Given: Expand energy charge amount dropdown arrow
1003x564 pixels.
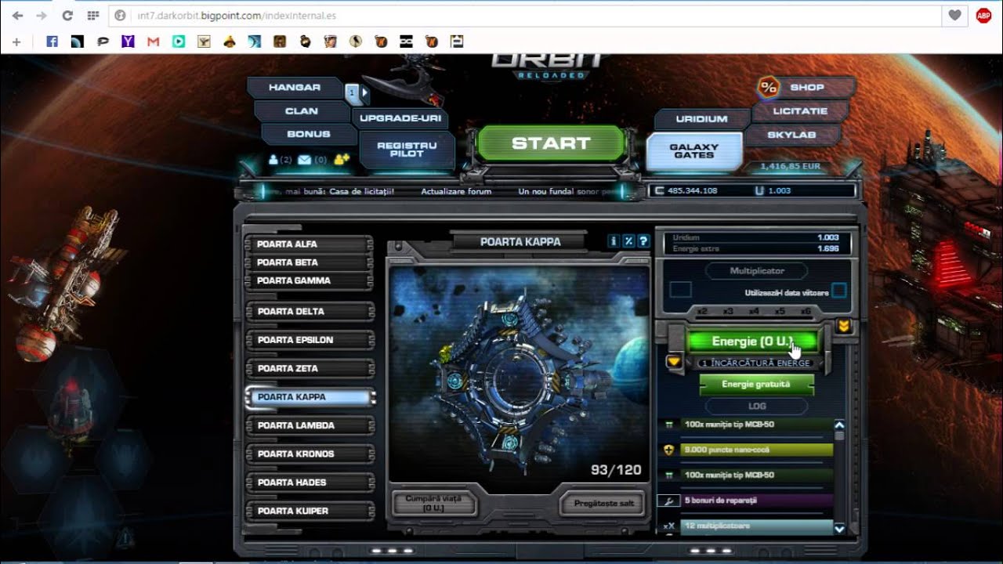Looking at the screenshot, I should click(x=674, y=362).
